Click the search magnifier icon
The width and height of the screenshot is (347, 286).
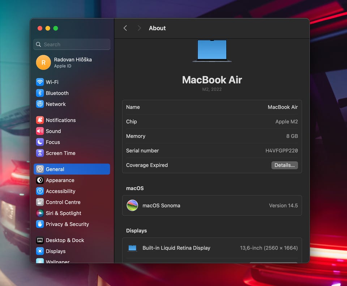coord(39,44)
